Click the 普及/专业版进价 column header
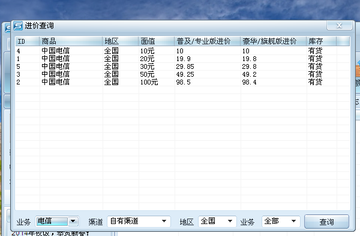The height and width of the screenshot is (236, 360). pos(208,41)
